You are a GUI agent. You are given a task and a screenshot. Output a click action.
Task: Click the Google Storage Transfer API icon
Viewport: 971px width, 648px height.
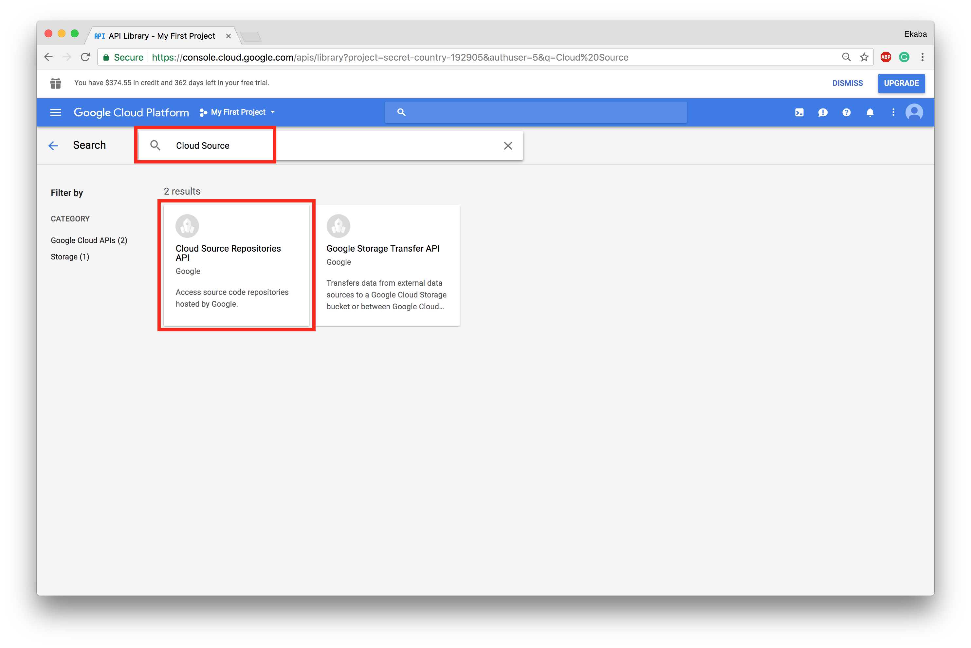tap(338, 226)
